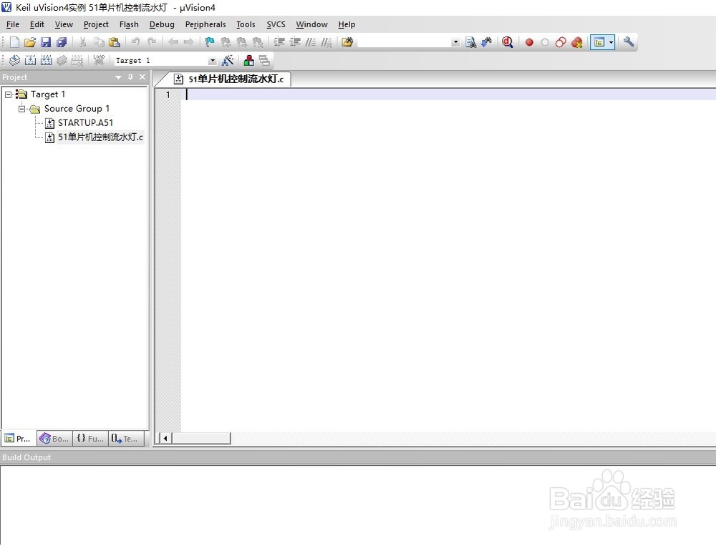Open the Tools menu

246,24
